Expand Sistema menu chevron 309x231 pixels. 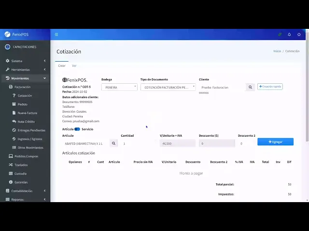45,61
